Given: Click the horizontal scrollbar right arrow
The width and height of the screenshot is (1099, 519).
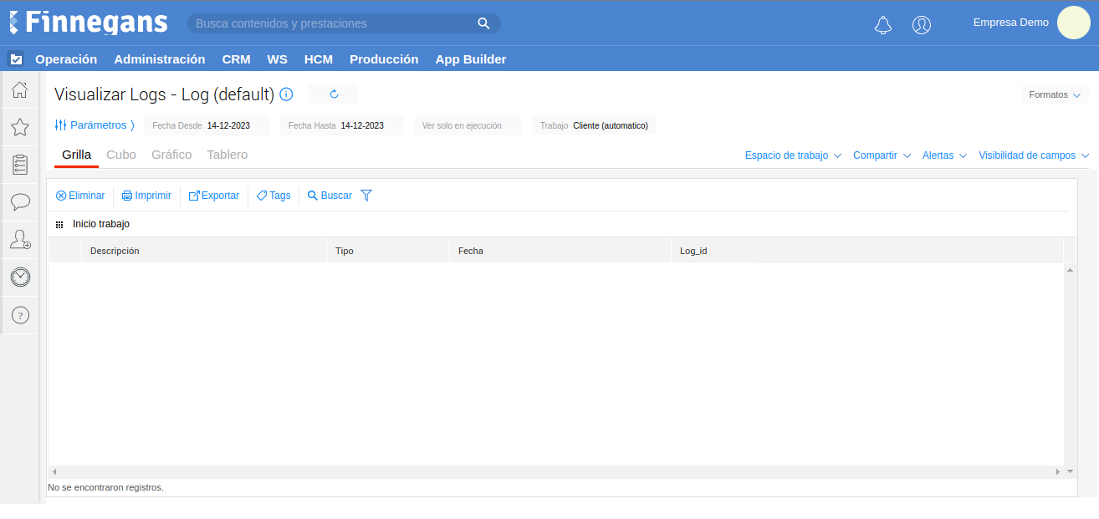Looking at the screenshot, I should (x=1058, y=472).
